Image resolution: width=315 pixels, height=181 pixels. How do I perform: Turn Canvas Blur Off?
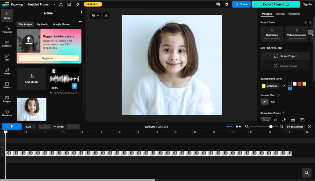264,102
